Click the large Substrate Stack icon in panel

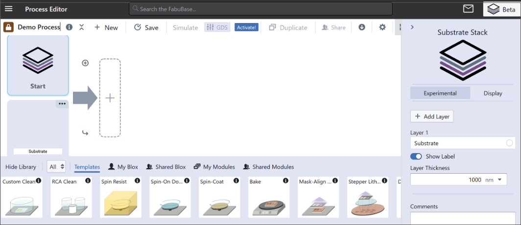tap(463, 60)
